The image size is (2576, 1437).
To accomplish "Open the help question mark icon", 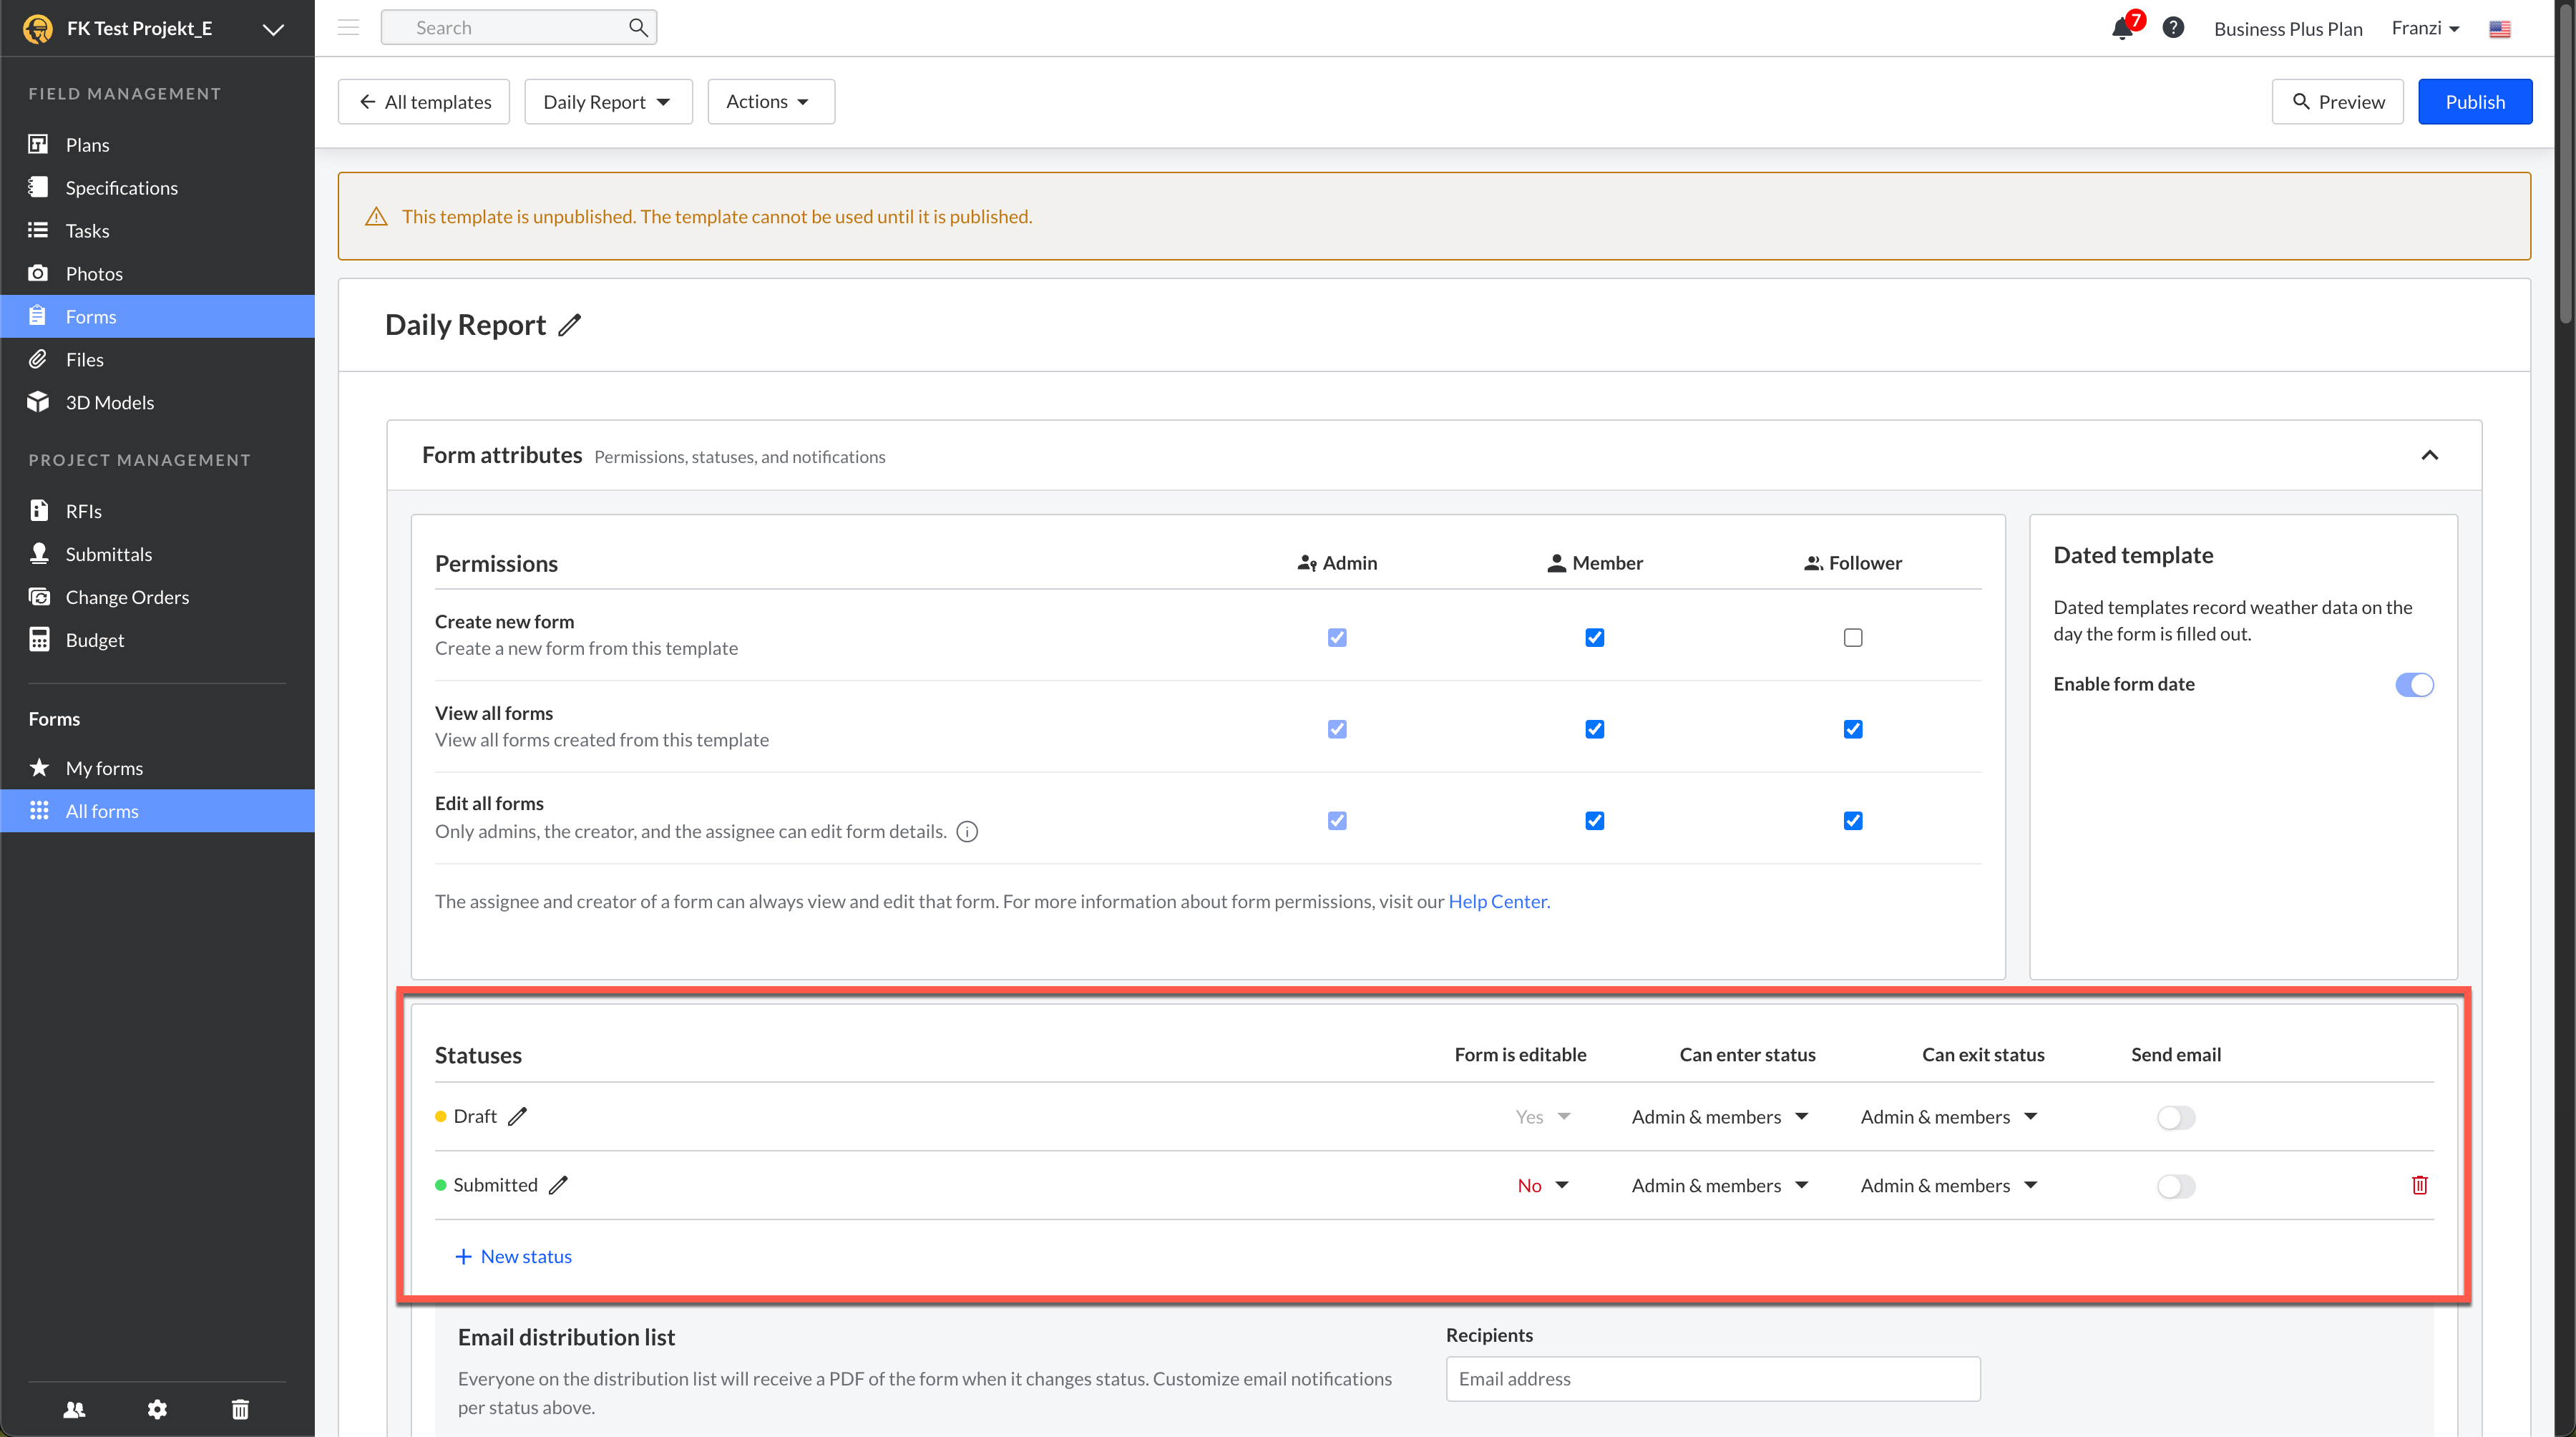I will click(x=2173, y=28).
